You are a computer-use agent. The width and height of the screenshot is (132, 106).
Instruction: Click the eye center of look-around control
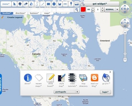(125, 9)
